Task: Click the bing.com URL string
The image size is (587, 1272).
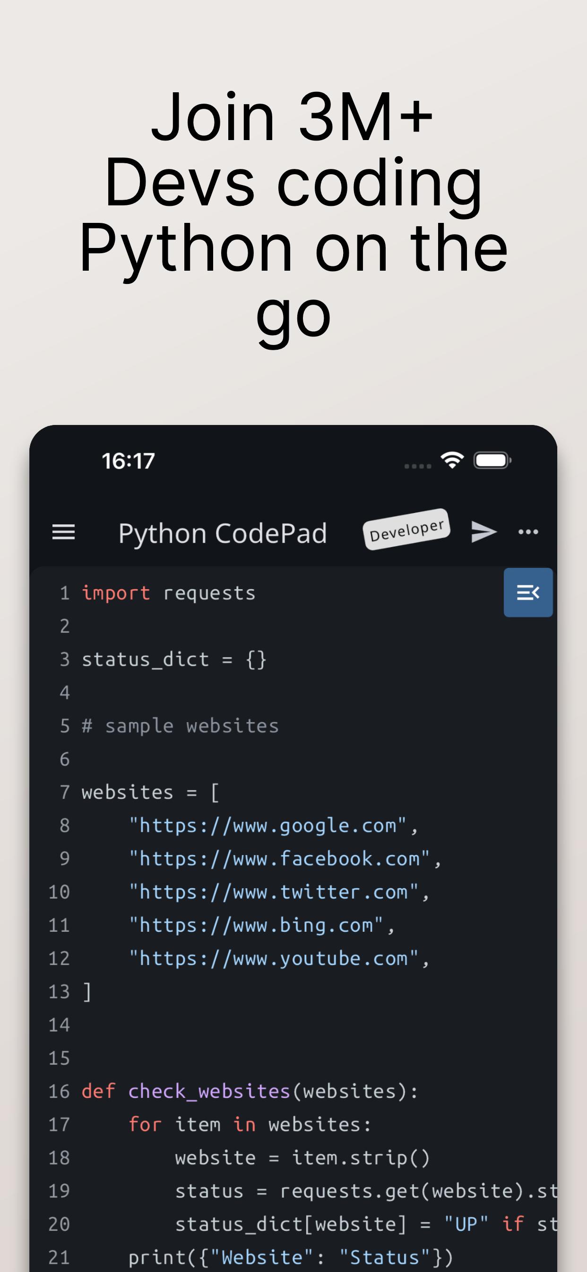Action: 256,925
